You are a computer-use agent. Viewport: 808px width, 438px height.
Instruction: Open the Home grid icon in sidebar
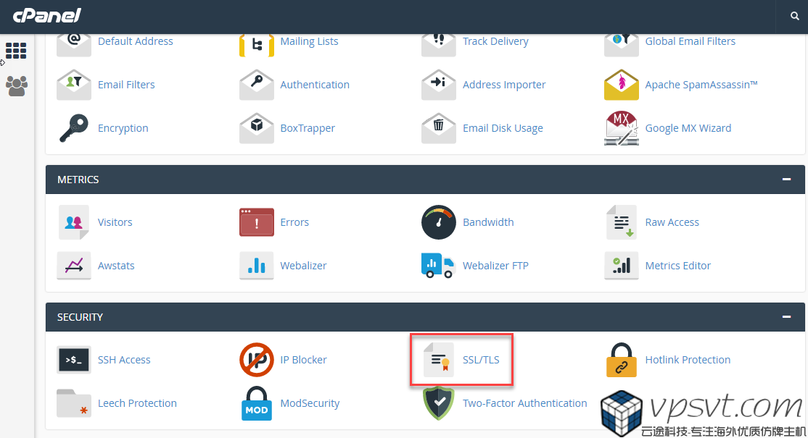[16, 51]
